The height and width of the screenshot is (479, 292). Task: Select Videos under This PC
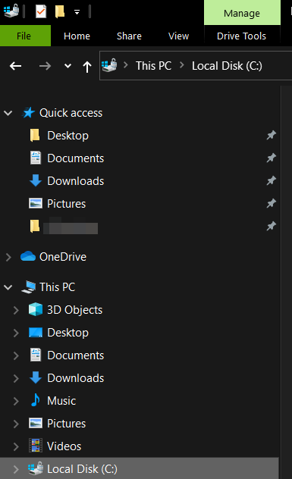pyautogui.click(x=64, y=446)
